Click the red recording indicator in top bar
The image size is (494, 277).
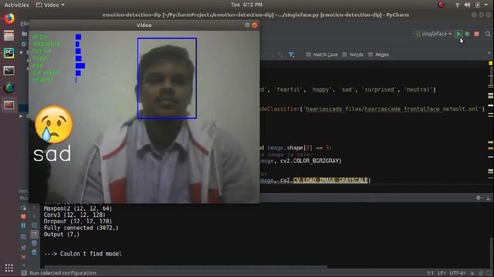(x=441, y=5)
